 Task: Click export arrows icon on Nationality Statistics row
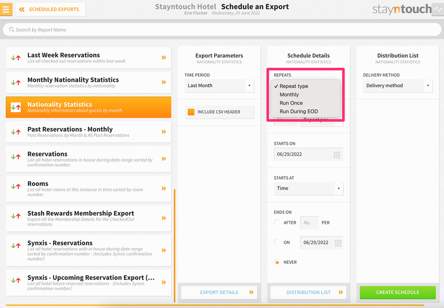coord(16,107)
